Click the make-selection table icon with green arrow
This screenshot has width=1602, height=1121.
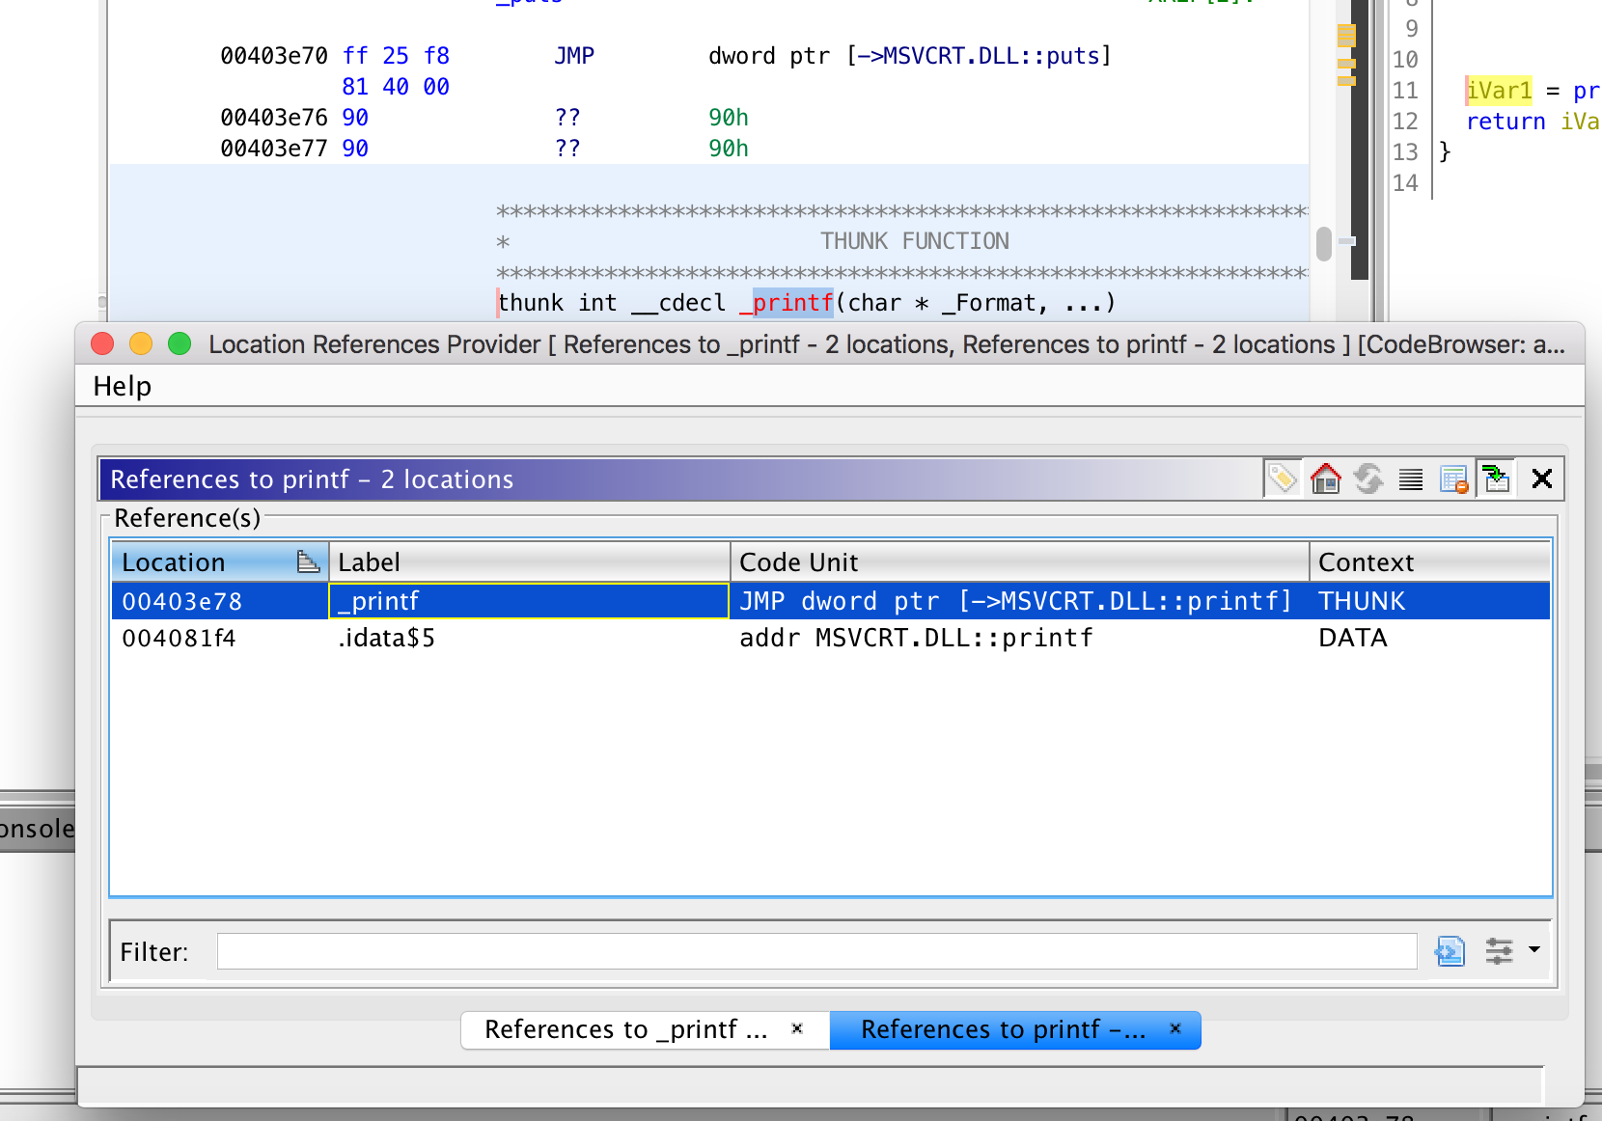[x=1496, y=478]
